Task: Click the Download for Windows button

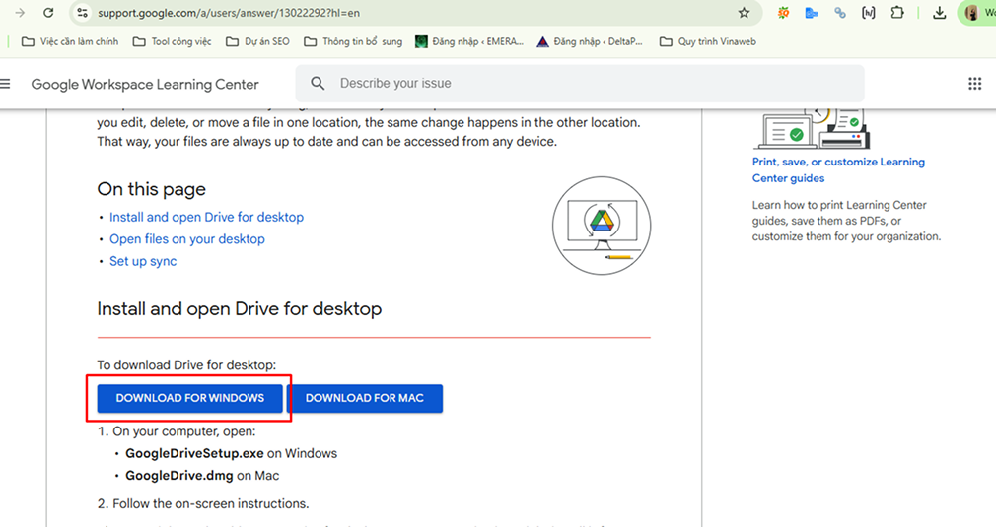Action: [x=189, y=398]
